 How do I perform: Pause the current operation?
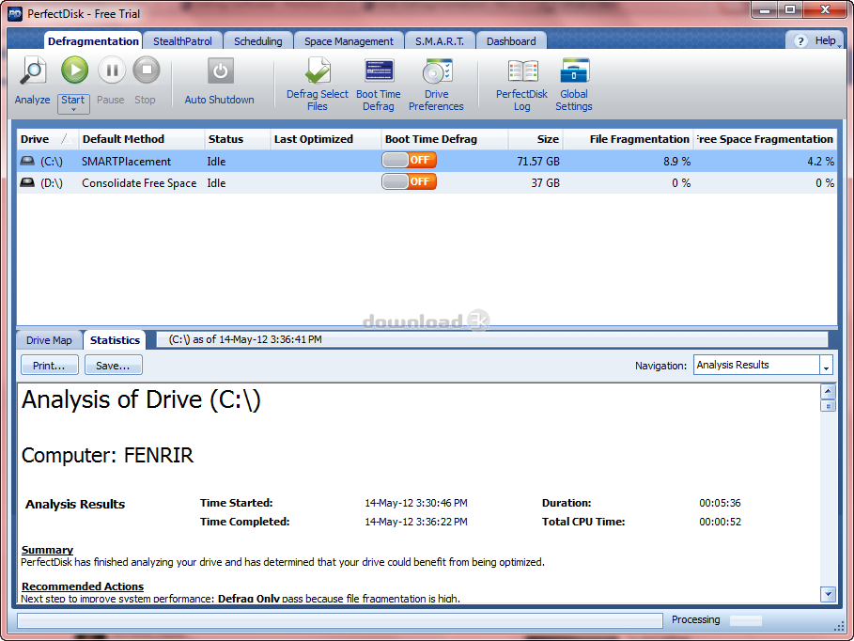[110, 70]
